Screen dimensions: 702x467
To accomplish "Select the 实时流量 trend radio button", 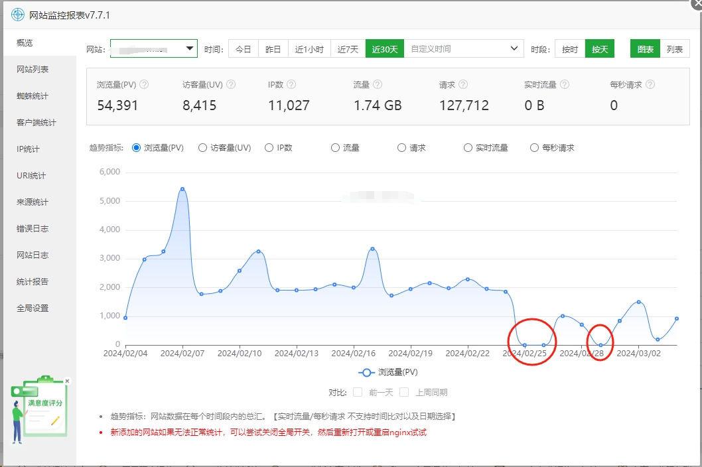I will [468, 148].
